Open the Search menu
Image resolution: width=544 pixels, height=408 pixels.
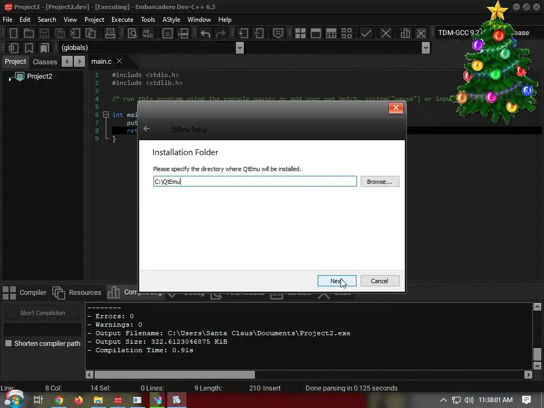click(47, 20)
